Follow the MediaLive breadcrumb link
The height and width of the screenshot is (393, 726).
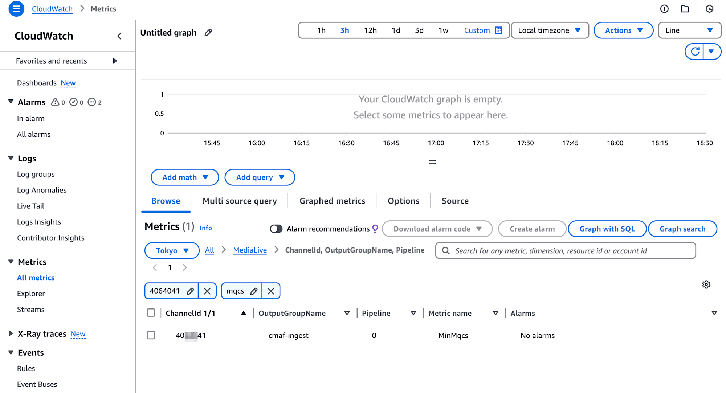250,250
